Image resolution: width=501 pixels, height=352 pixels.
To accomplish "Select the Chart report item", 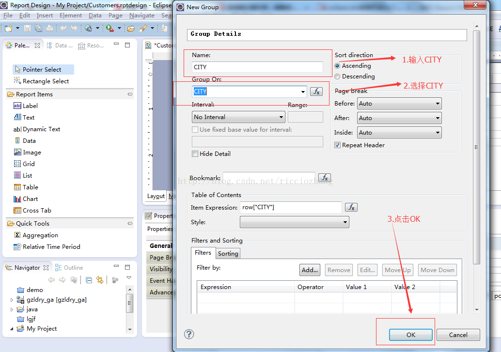I will 26,199.
